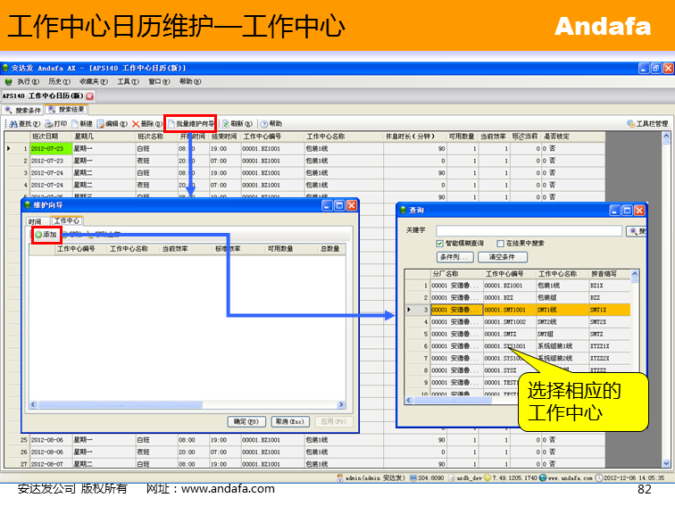Click the 编辑 (Edit) toolbar icon

(112, 124)
